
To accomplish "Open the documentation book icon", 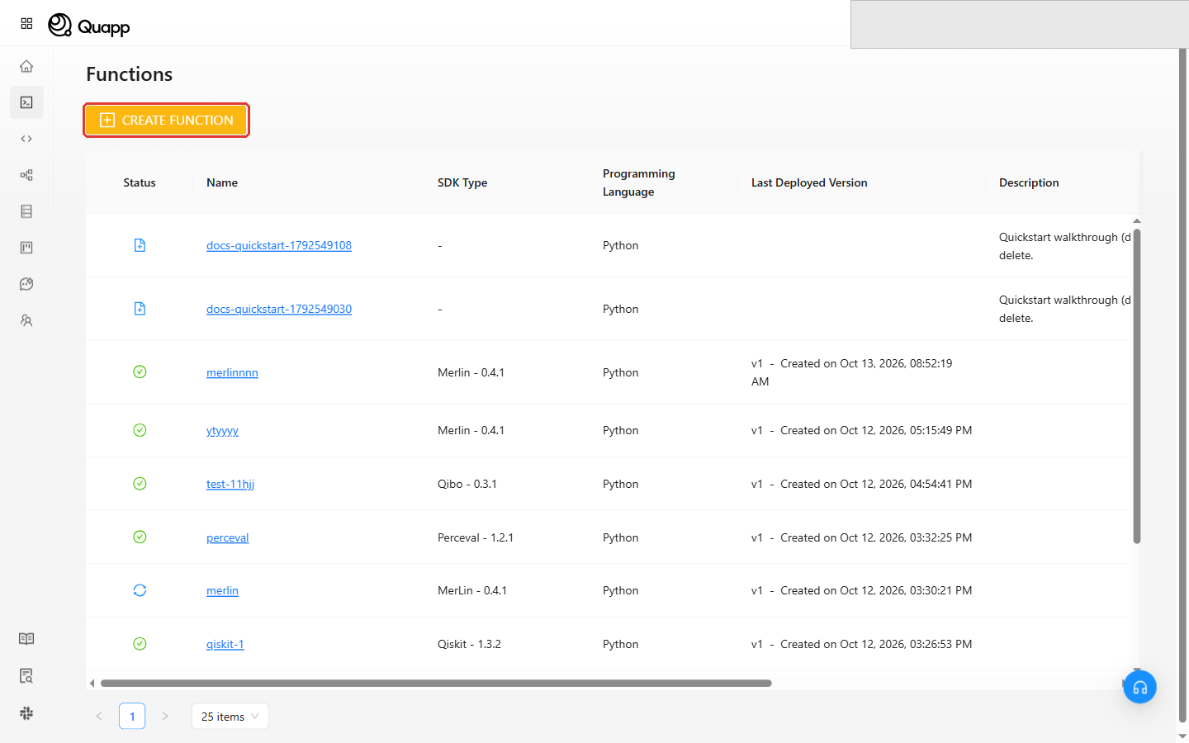I will click(26, 639).
